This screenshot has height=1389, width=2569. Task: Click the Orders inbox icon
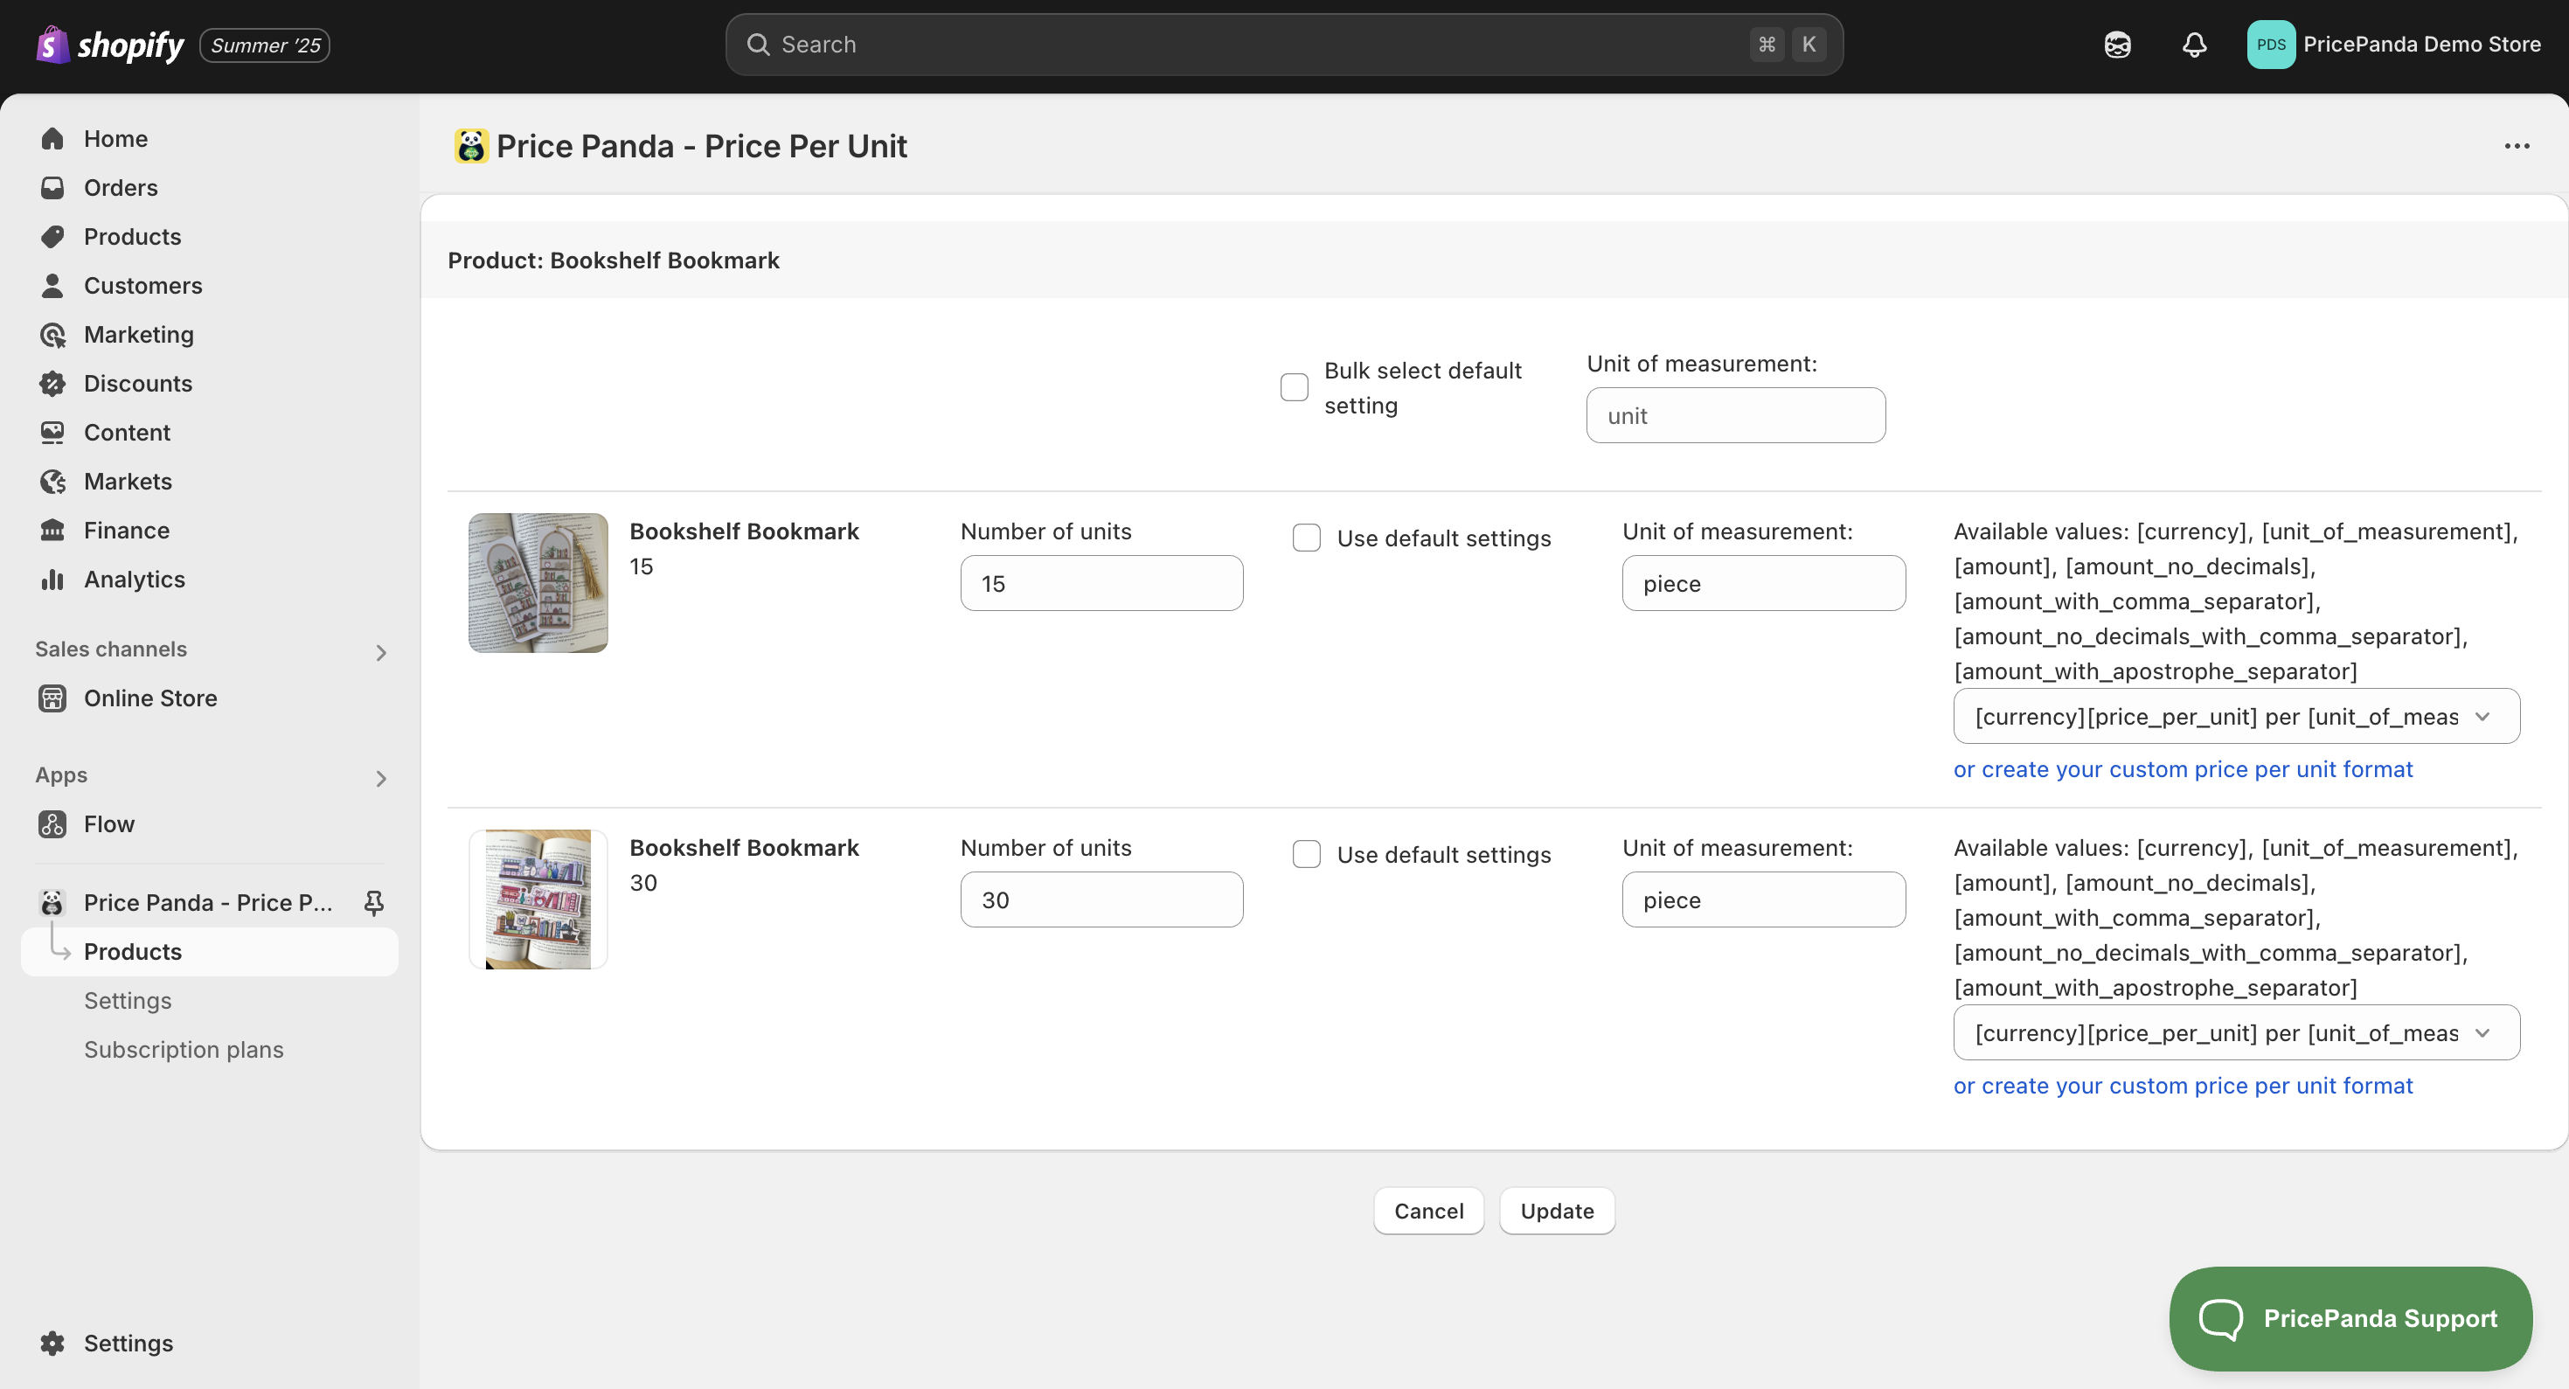click(52, 187)
